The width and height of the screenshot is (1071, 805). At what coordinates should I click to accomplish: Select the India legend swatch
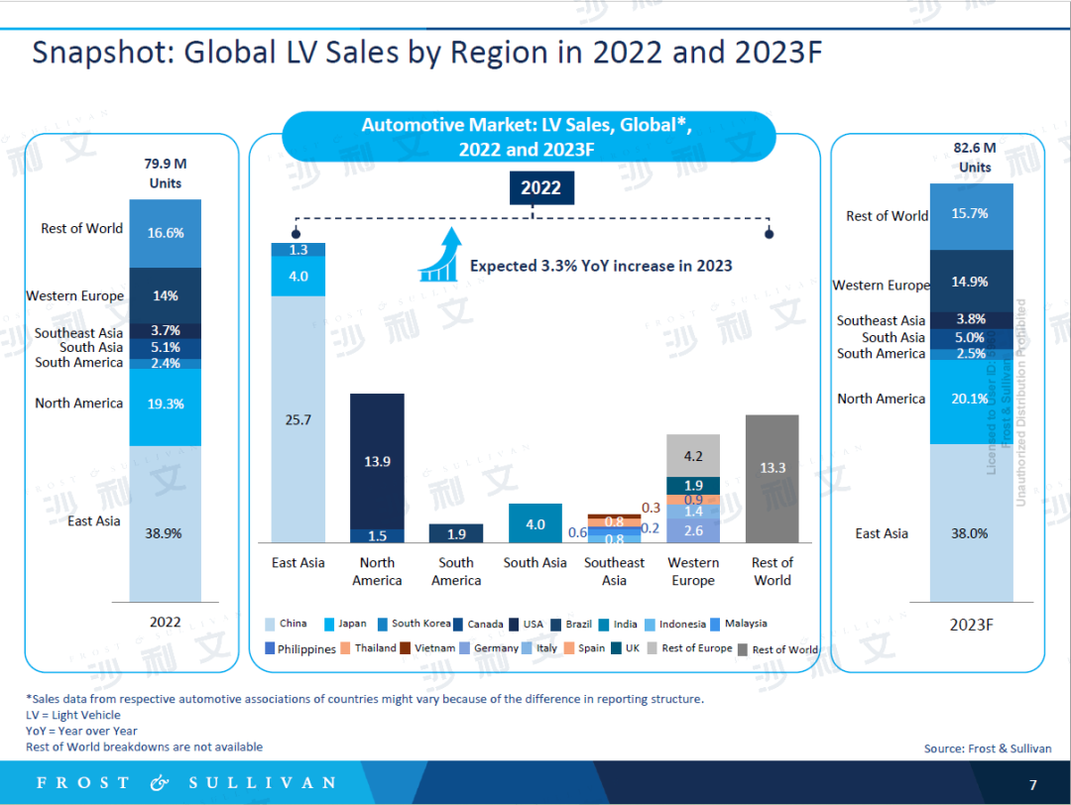point(602,625)
